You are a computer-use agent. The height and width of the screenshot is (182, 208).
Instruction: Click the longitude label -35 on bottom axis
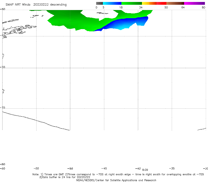(x=172, y=168)
